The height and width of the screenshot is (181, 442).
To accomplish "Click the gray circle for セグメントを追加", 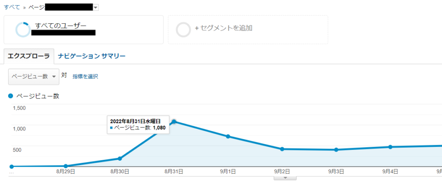I will [x=183, y=29].
